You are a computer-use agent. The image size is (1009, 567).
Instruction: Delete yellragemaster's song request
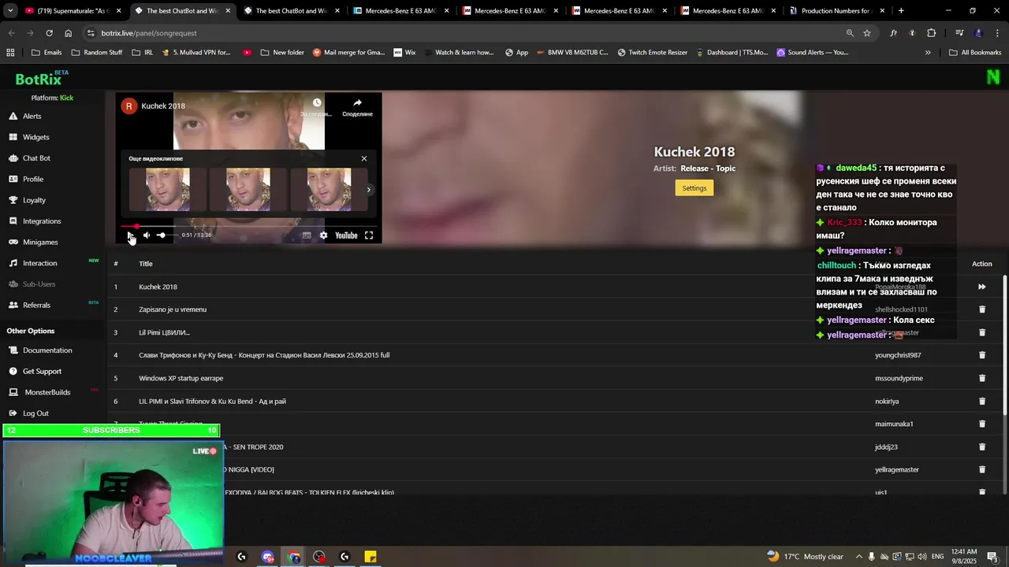982,469
